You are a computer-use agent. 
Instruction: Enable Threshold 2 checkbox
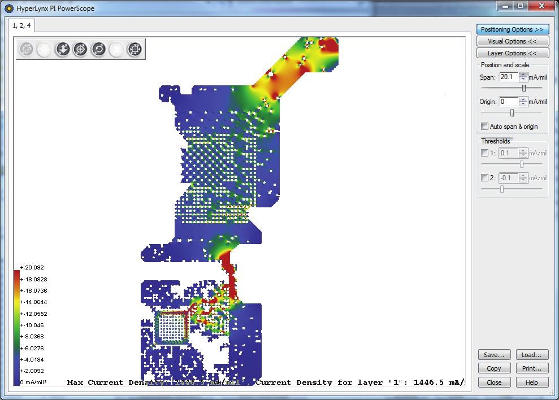point(484,178)
